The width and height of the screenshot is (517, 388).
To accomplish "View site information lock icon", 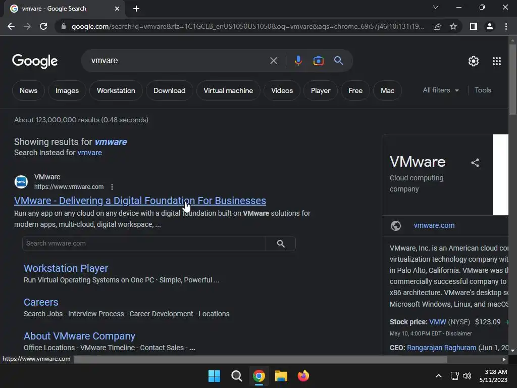I will tap(64, 26).
